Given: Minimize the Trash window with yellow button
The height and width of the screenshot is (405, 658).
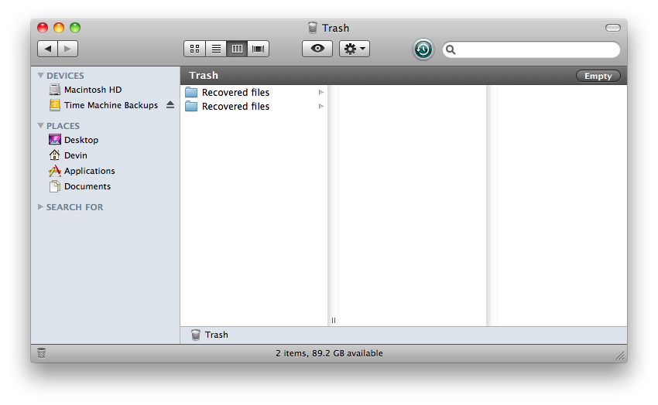Looking at the screenshot, I should [x=59, y=28].
